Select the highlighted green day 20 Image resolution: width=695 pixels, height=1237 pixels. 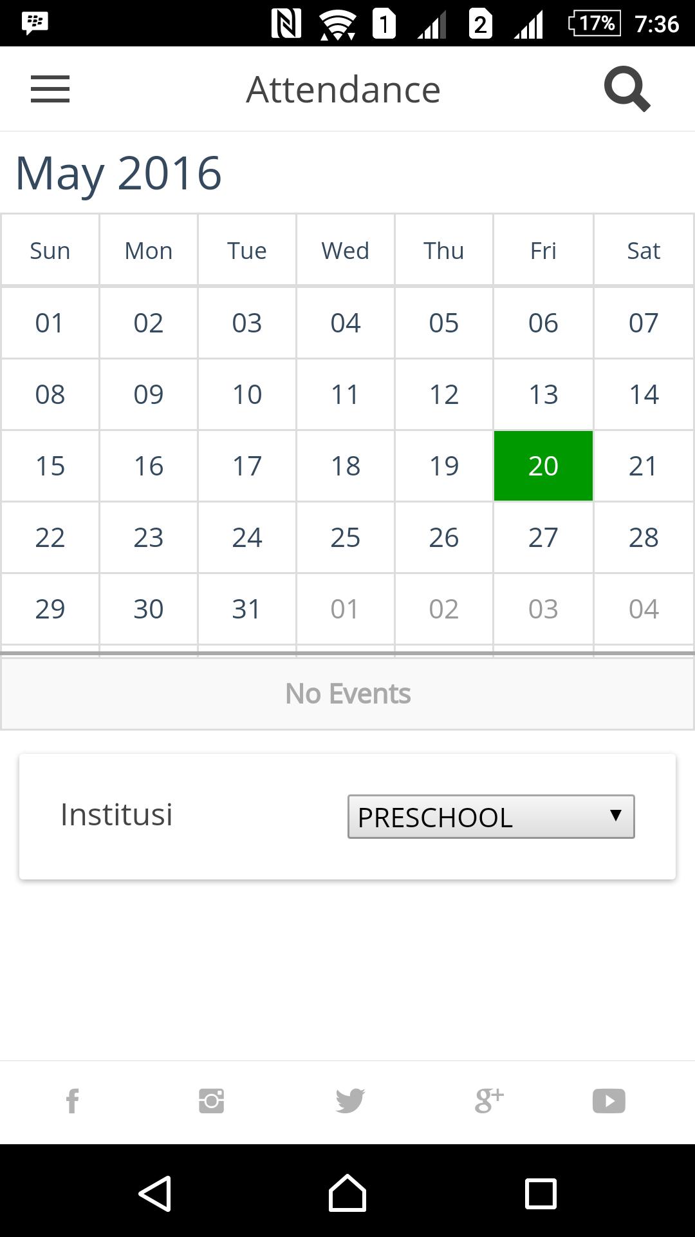pos(543,466)
